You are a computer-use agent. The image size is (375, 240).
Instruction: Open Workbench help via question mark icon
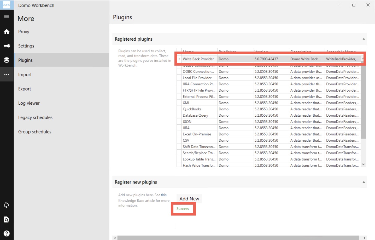click(7, 233)
